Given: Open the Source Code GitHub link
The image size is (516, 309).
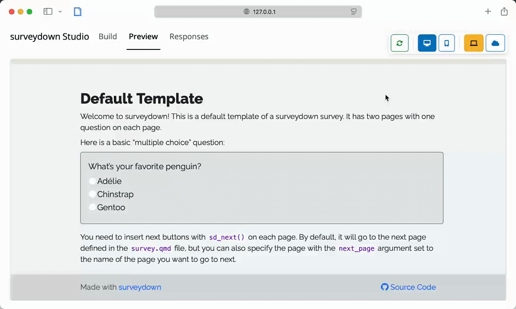Looking at the screenshot, I should pos(408,287).
